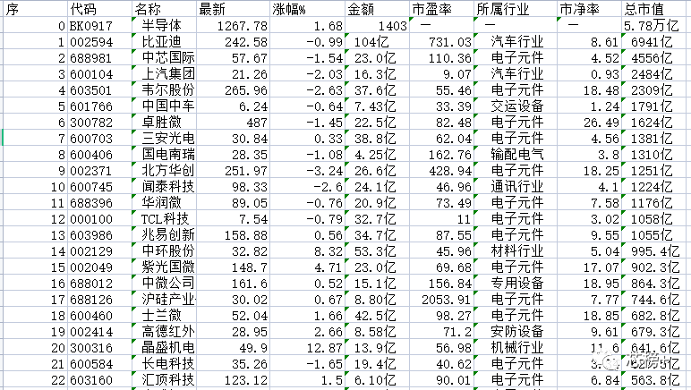Click the 563.8亿 market value cell
Image resolution: width=691 pixels, height=390 pixels.
pyautogui.click(x=656, y=380)
